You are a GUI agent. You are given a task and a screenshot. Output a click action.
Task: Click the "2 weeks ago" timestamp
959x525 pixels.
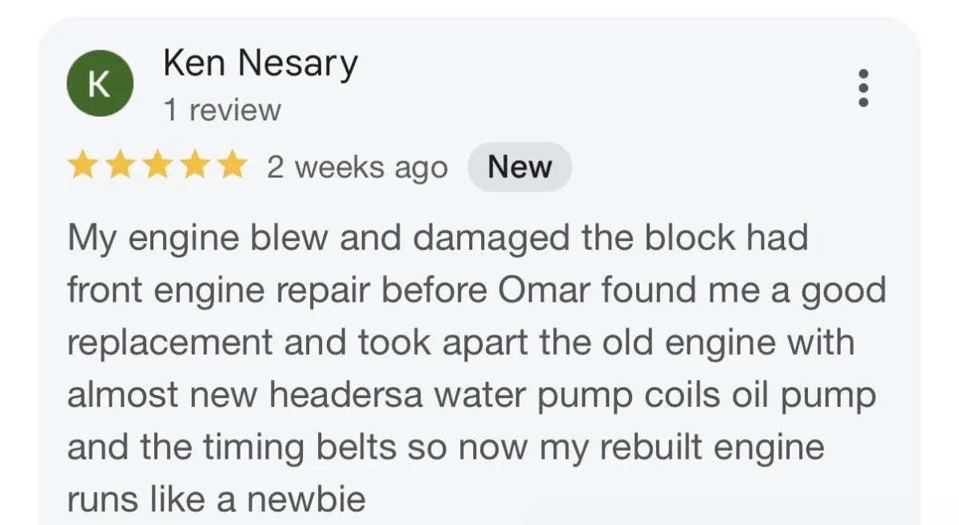pyautogui.click(x=357, y=168)
